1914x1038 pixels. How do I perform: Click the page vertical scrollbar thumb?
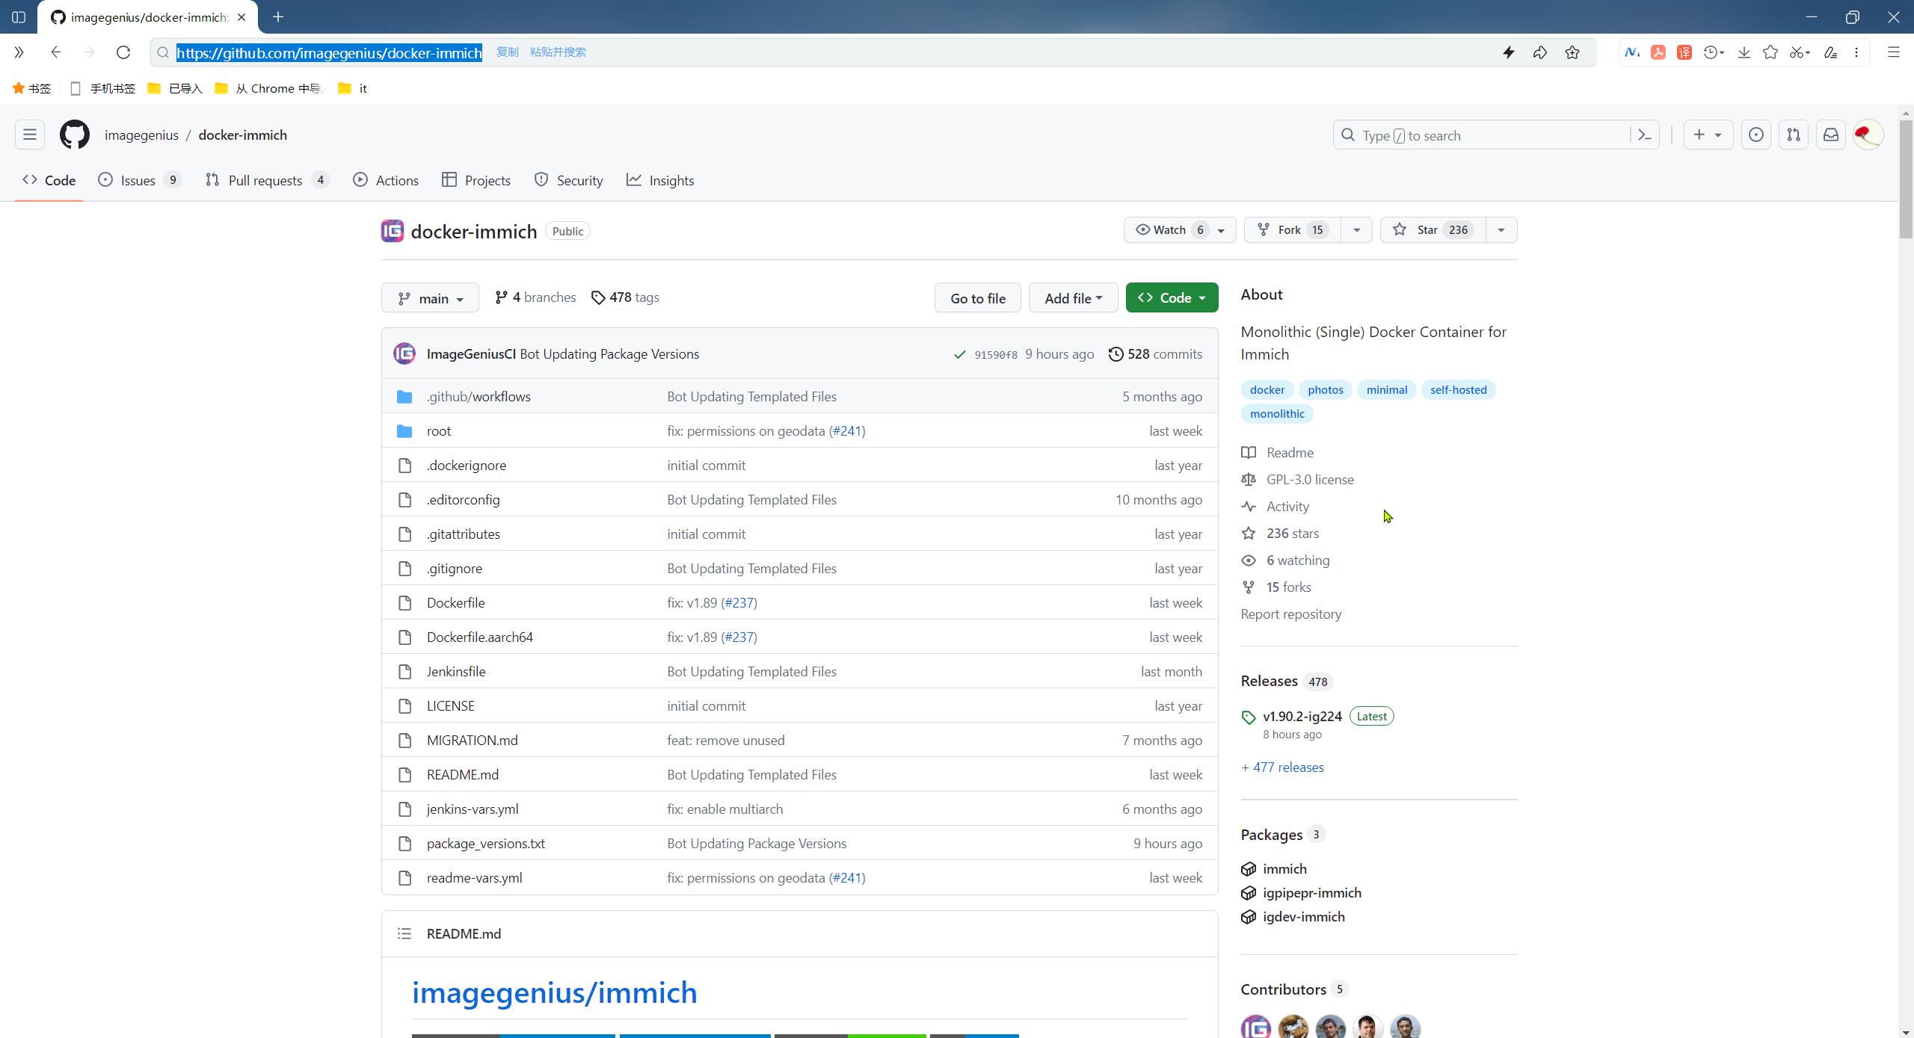click(1906, 178)
